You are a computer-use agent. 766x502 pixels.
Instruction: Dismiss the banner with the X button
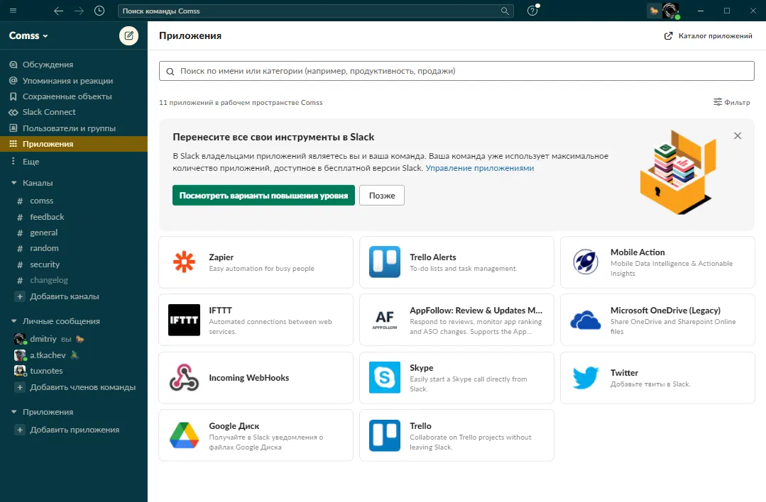pyautogui.click(x=738, y=135)
